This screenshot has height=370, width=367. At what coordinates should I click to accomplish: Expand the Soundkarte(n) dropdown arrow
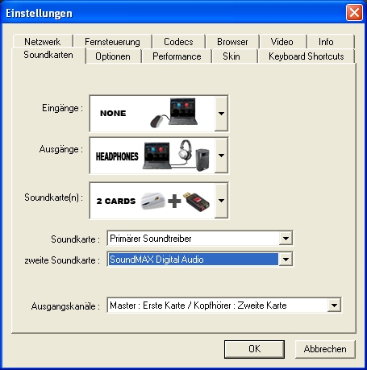pos(221,201)
